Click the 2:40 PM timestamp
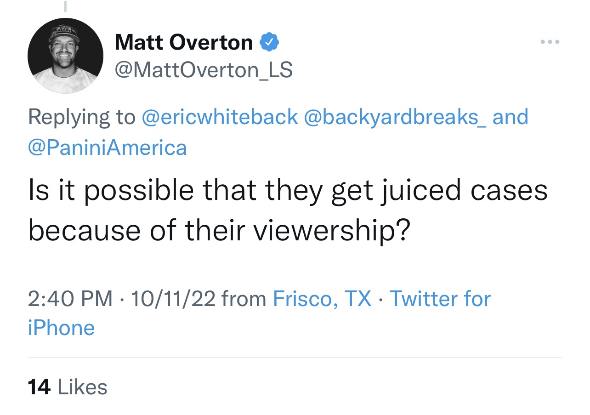The image size is (590, 415). (x=70, y=299)
